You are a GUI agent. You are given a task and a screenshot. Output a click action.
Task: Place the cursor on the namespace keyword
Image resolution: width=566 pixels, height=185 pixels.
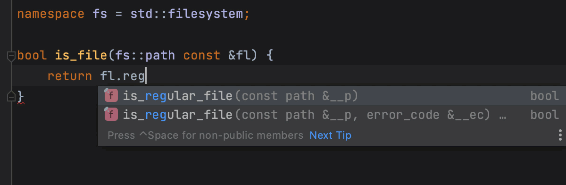point(51,14)
